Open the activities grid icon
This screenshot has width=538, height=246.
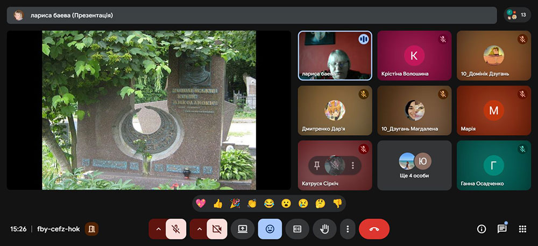click(522, 229)
